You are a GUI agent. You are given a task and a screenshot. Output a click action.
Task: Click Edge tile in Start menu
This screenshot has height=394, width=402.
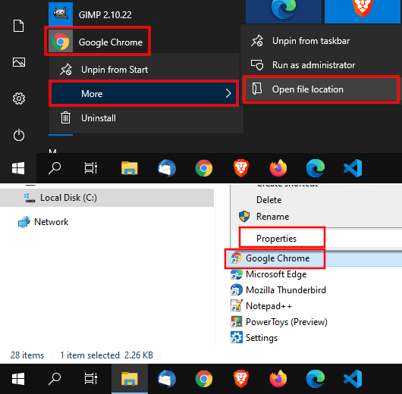click(284, 11)
